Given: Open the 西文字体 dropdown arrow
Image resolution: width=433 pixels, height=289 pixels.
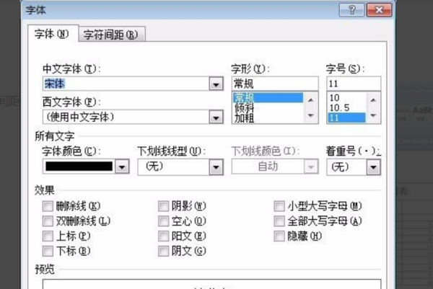Looking at the screenshot, I should pyautogui.click(x=216, y=117).
